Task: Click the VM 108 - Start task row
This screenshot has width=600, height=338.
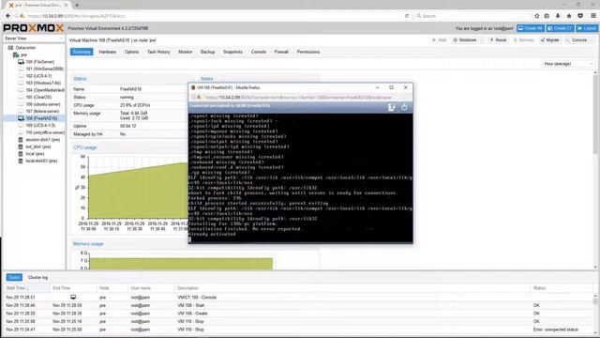Action: point(298,305)
